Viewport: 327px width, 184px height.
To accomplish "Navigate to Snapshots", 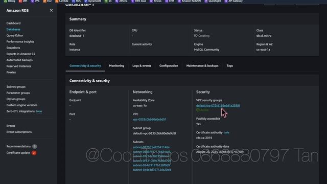I will pos(13,48).
